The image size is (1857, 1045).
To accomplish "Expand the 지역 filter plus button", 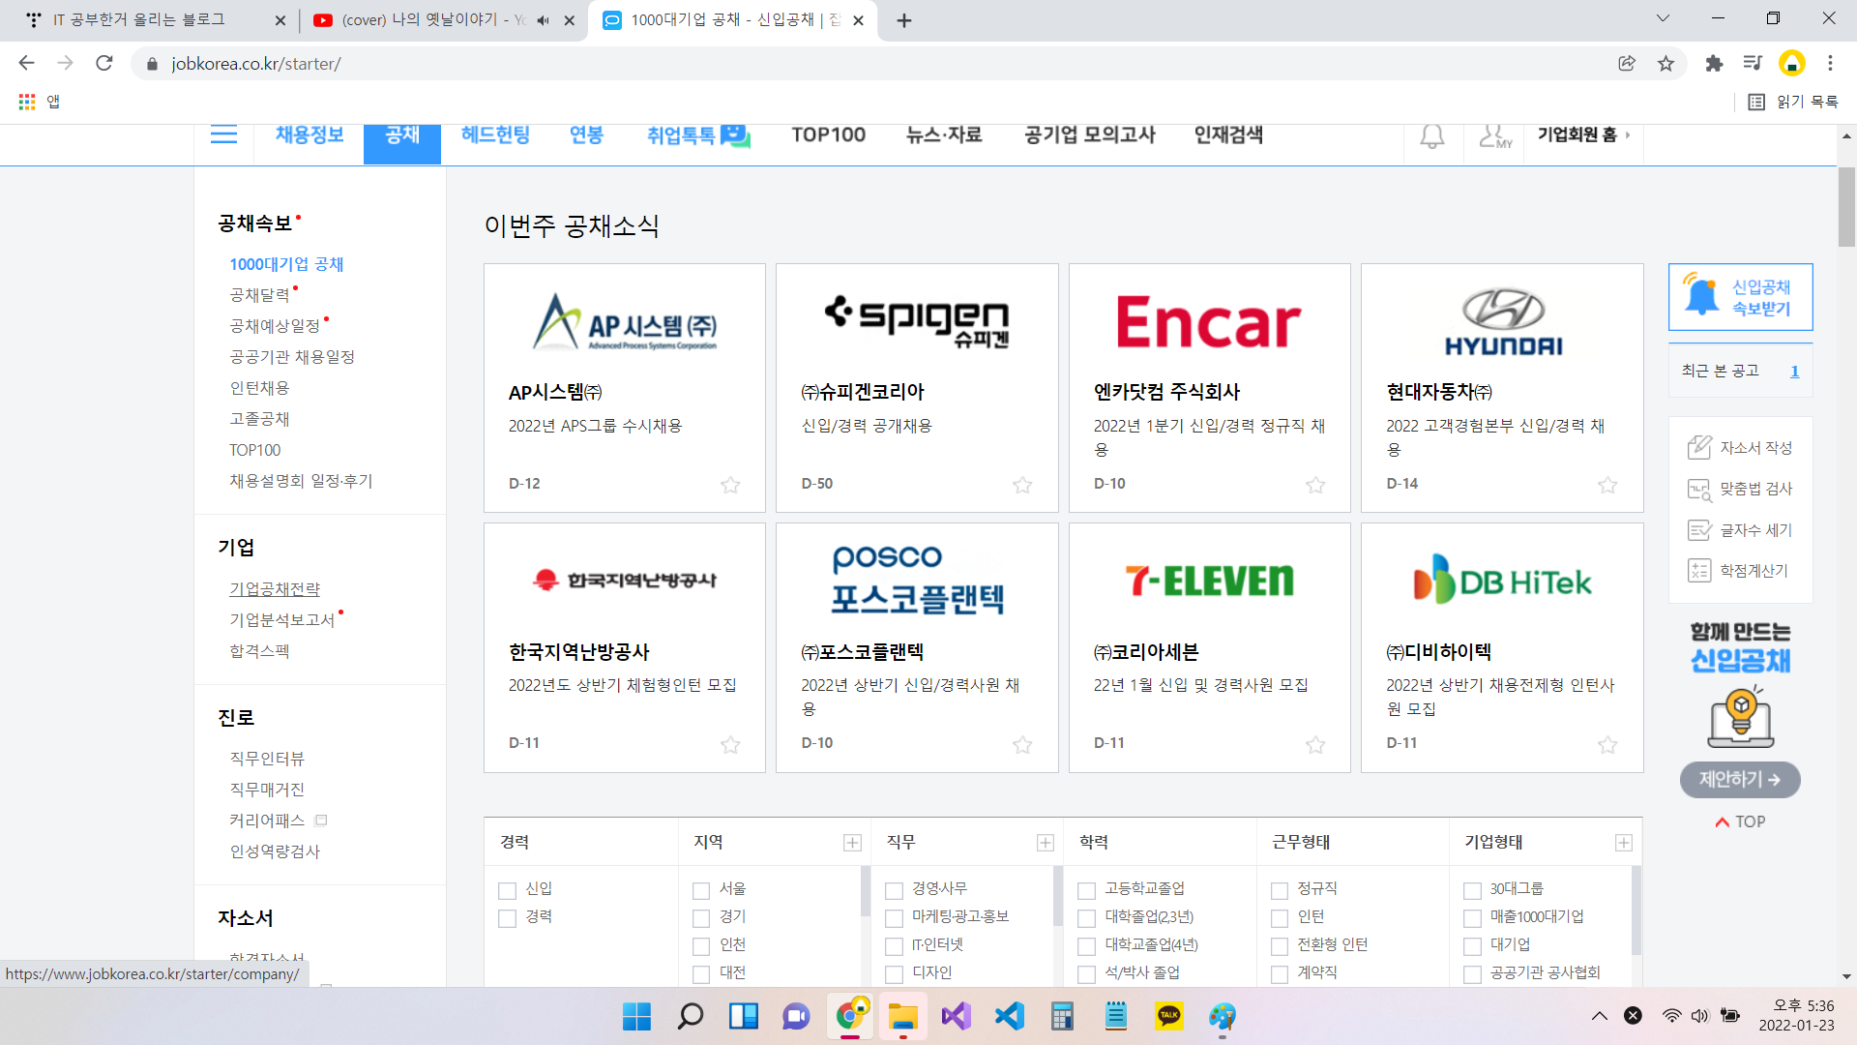I will pos(852,843).
